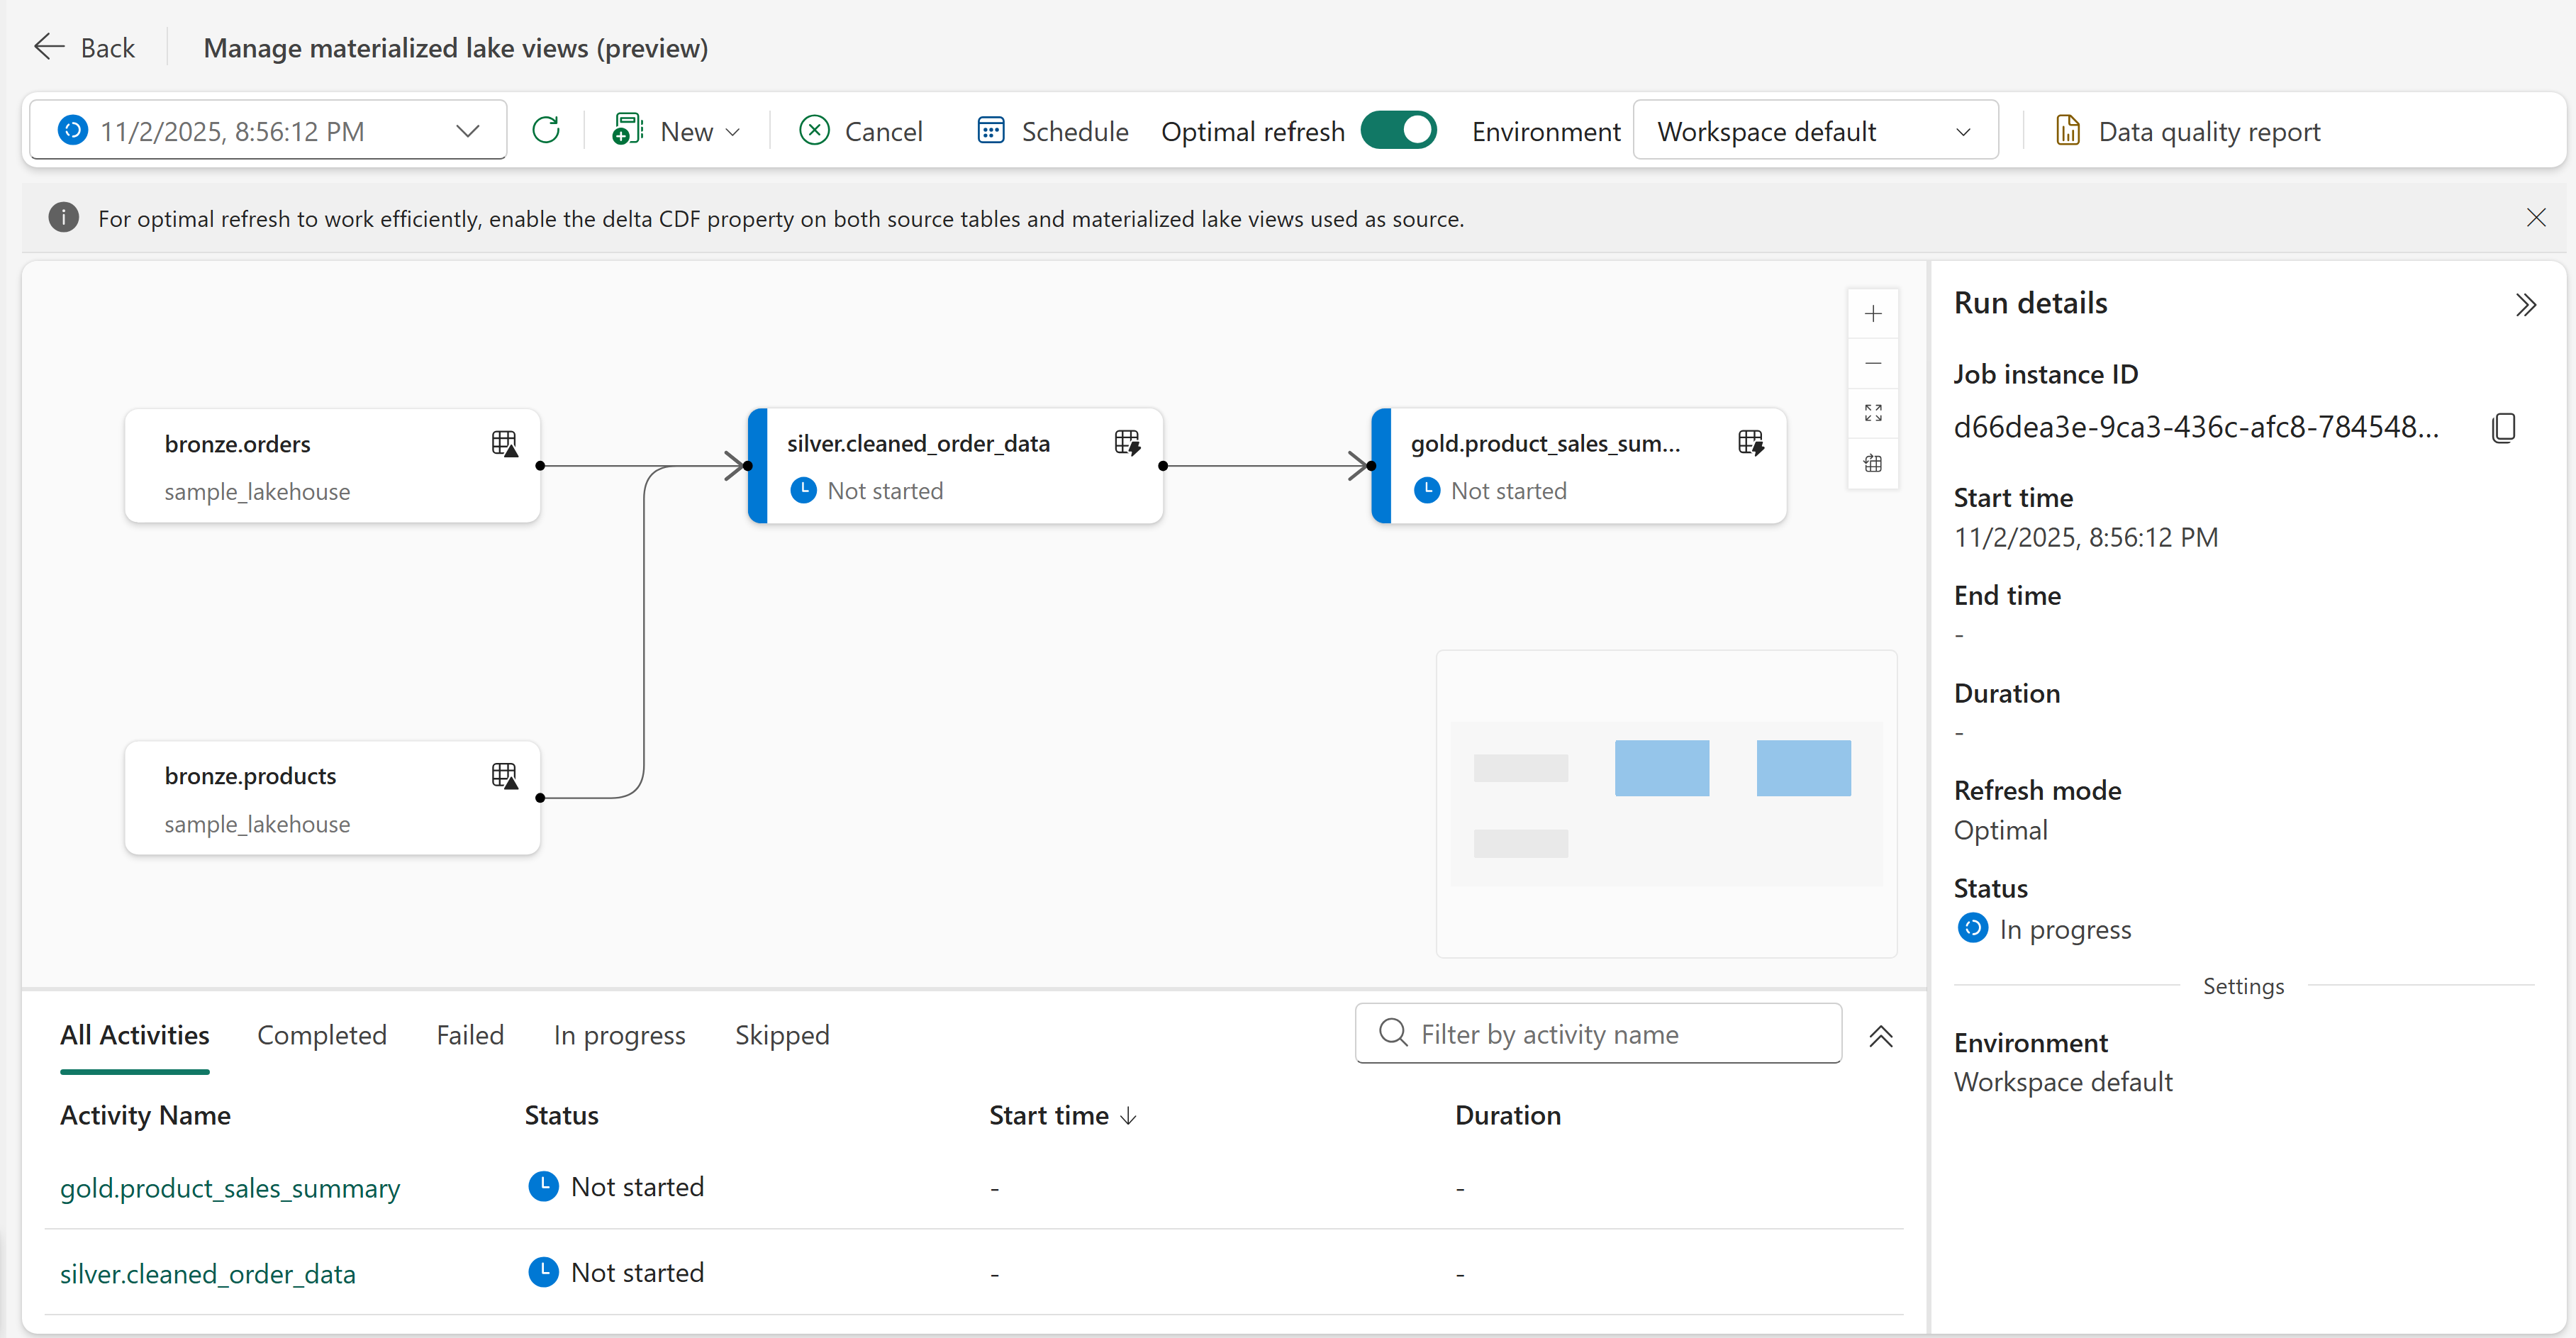2576x1338 pixels.
Task: Zoom in on the lineage canvas
Action: (x=1873, y=314)
